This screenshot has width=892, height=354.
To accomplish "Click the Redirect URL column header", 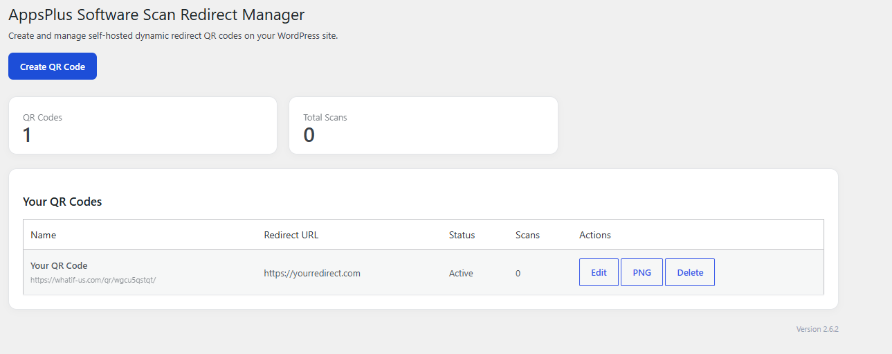I will click(x=291, y=235).
